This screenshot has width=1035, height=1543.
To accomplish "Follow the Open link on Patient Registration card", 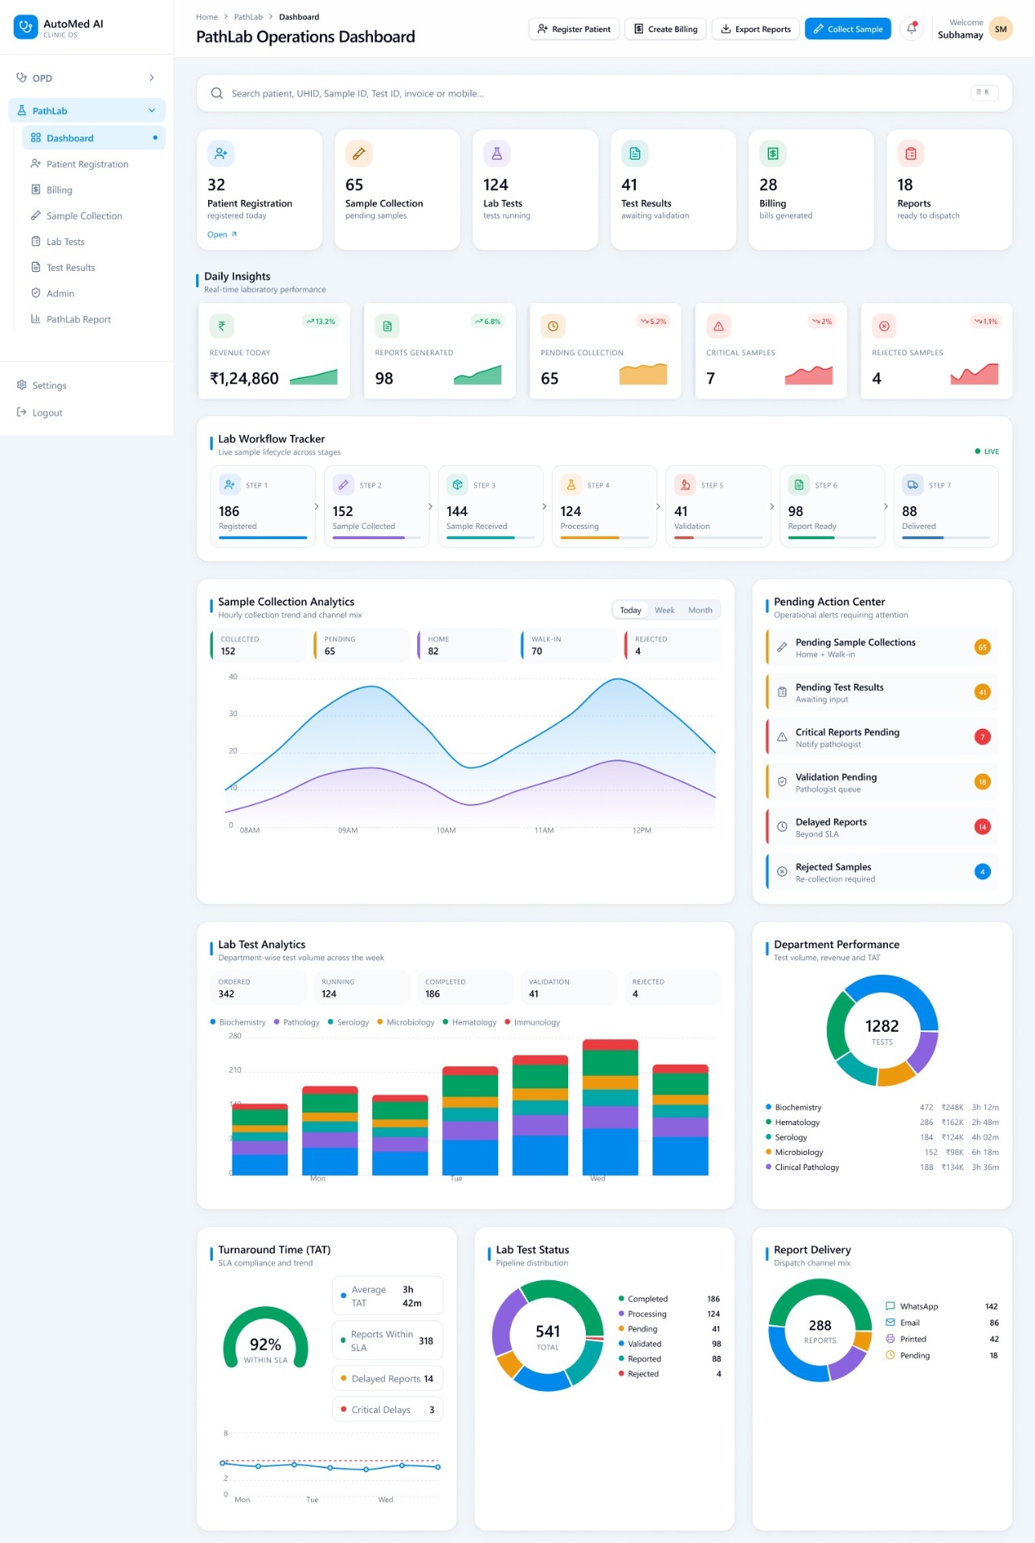I will 222,235.
